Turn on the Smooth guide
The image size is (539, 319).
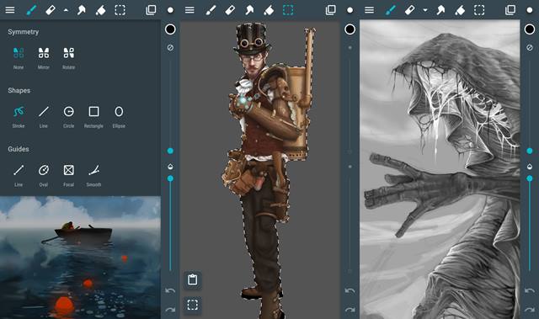pos(93,175)
